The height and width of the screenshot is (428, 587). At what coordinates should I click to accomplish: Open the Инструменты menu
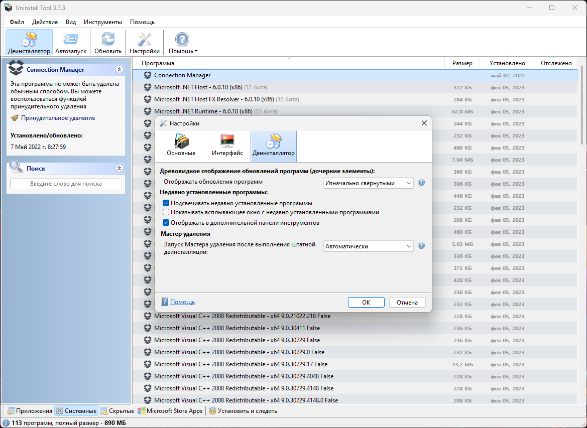(103, 22)
